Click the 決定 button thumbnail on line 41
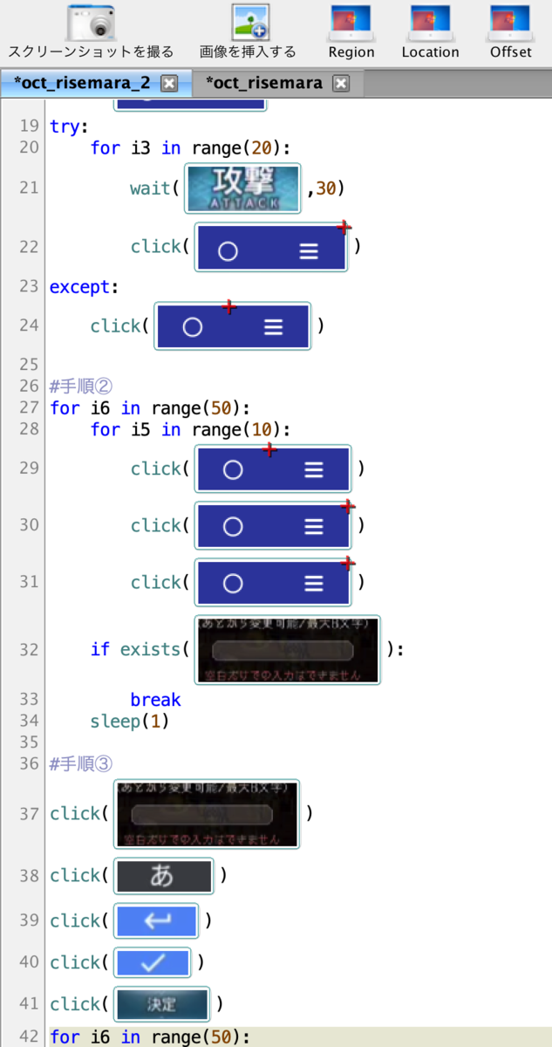Screen dimensions: 552x1047 [162, 1004]
